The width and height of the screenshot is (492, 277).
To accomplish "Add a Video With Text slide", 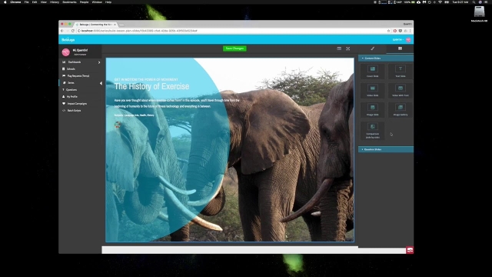I will (x=400, y=91).
